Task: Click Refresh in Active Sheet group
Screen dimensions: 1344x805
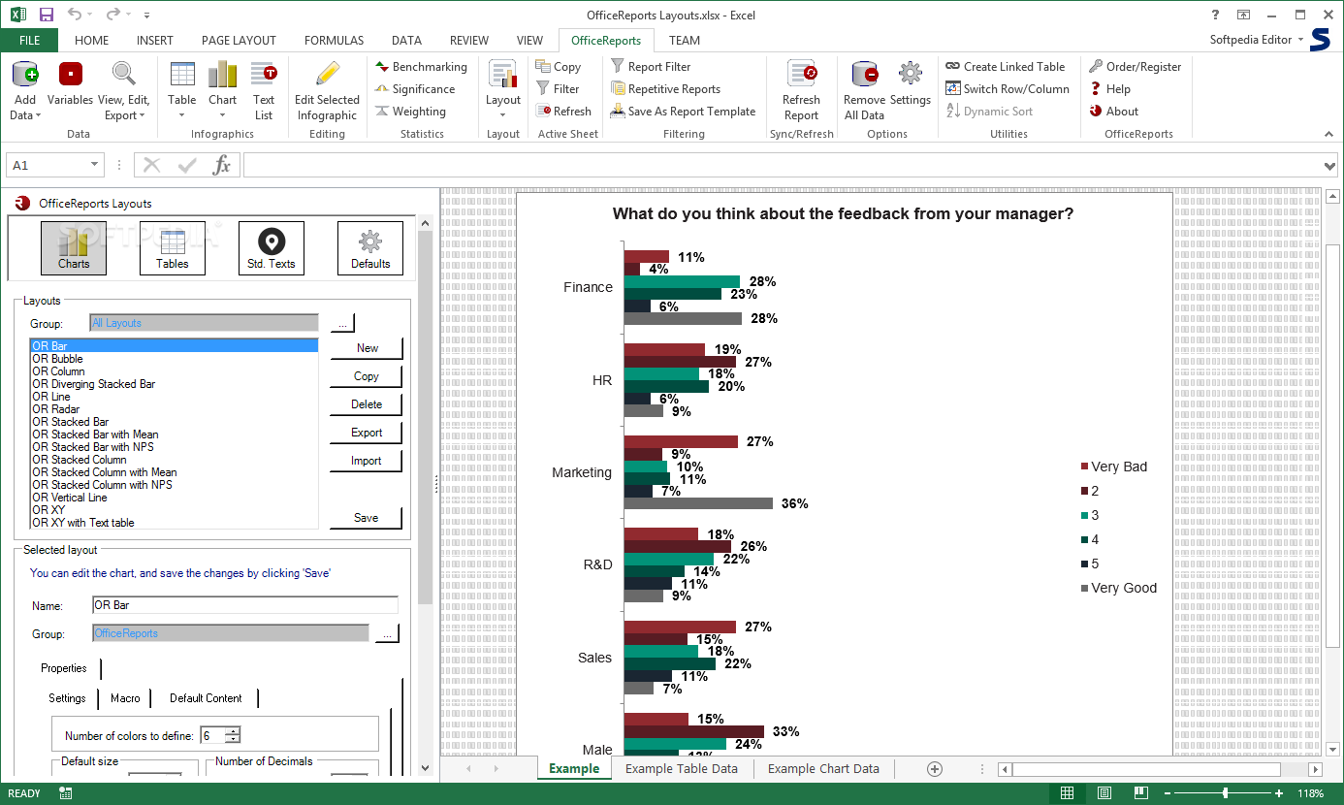Action: 562,112
